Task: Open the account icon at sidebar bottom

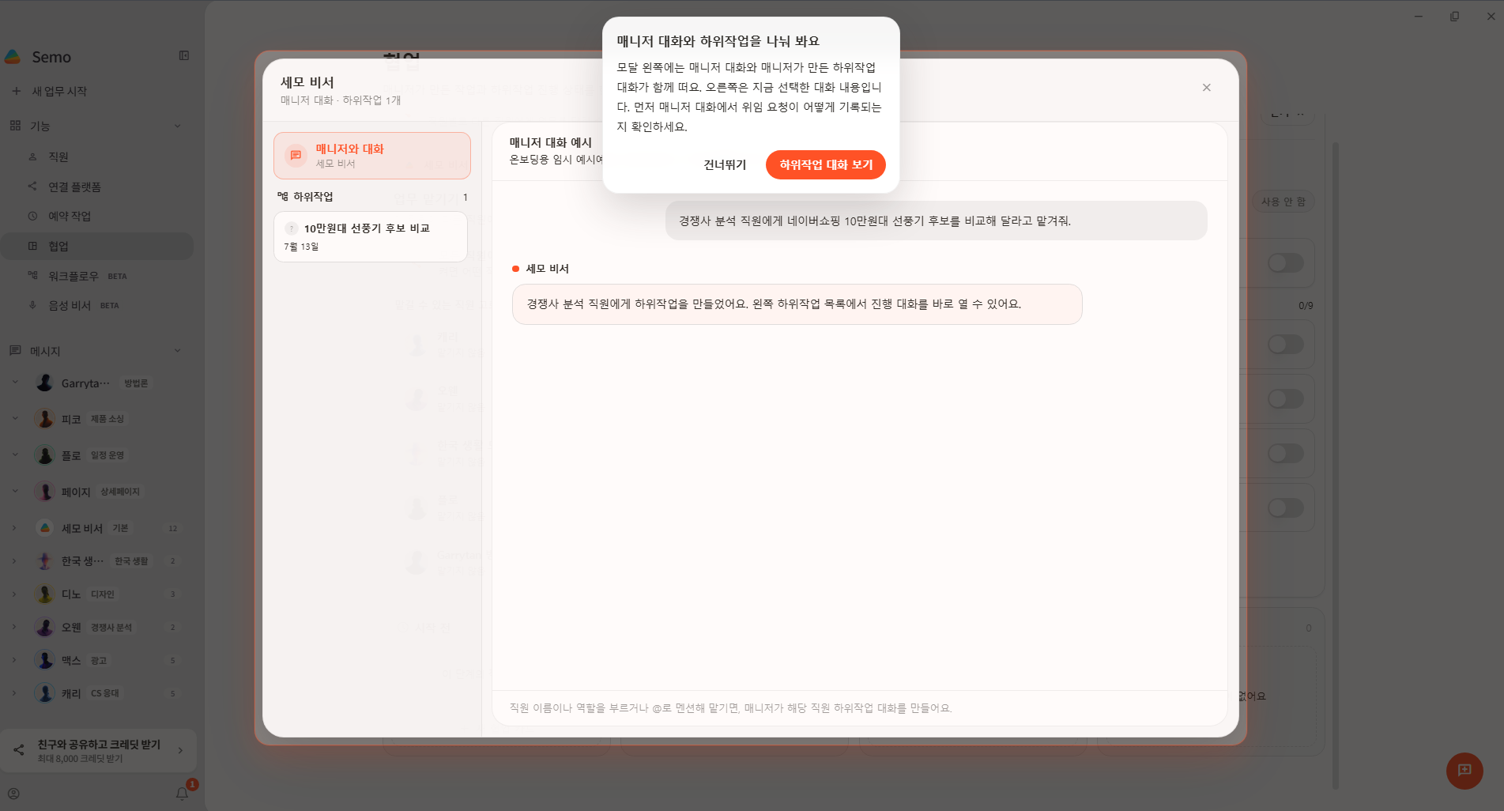Action: tap(13, 794)
